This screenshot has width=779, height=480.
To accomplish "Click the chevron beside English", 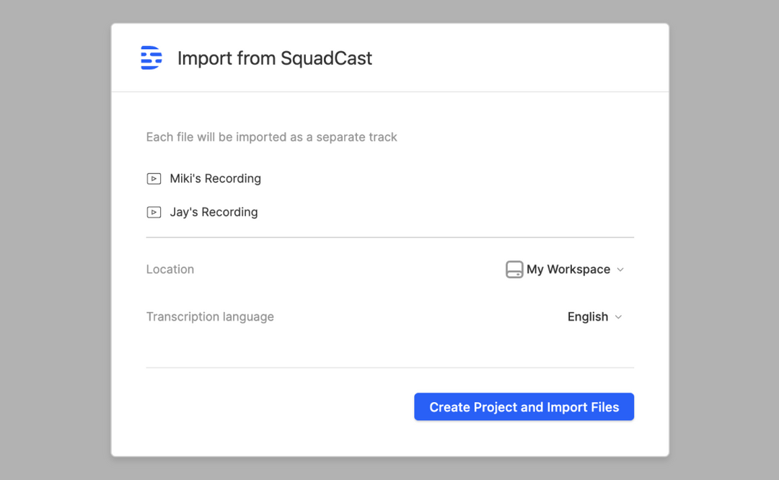I will 619,317.
